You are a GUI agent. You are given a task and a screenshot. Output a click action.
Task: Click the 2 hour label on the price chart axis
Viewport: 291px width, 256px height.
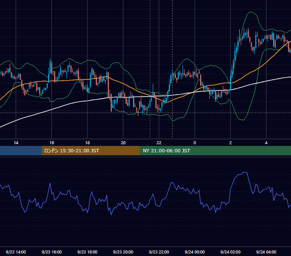(x=231, y=143)
